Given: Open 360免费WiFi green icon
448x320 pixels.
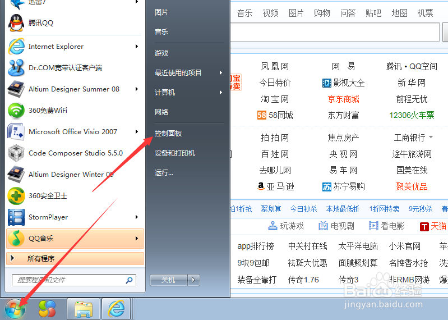Looking at the screenshot, I should [x=16, y=111].
